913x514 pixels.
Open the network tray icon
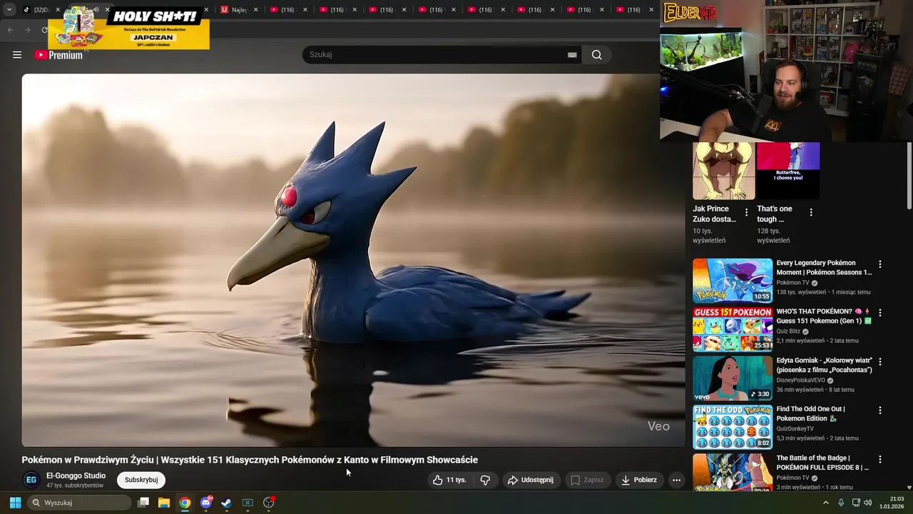click(x=855, y=503)
